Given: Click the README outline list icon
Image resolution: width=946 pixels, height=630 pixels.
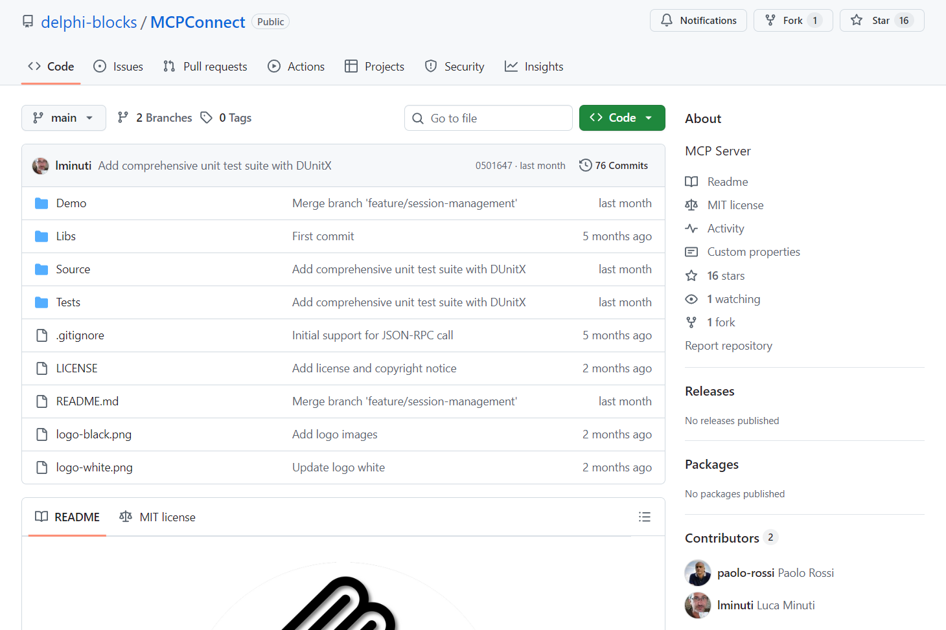Looking at the screenshot, I should tap(644, 517).
